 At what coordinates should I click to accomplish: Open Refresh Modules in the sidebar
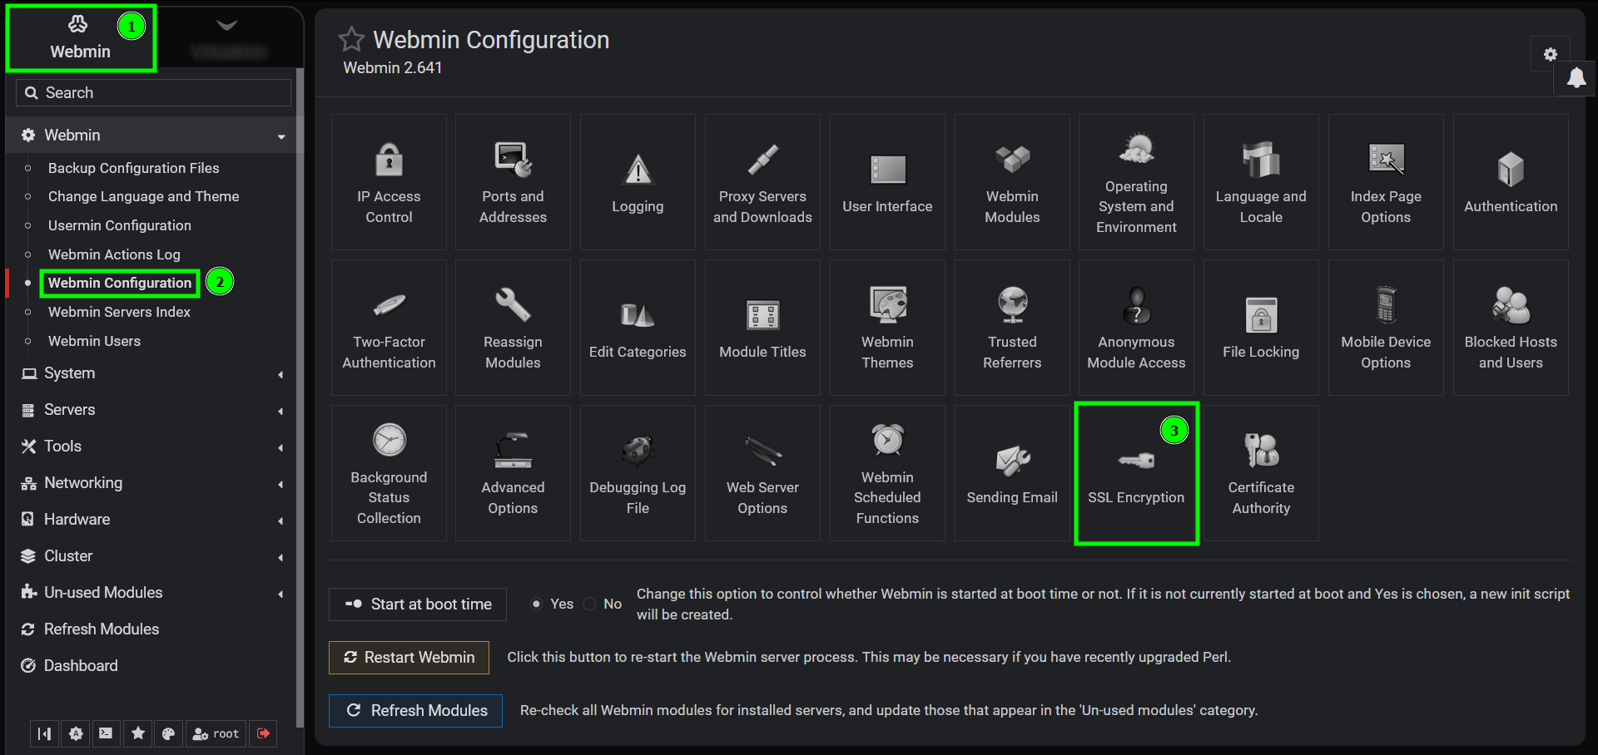coord(102,629)
